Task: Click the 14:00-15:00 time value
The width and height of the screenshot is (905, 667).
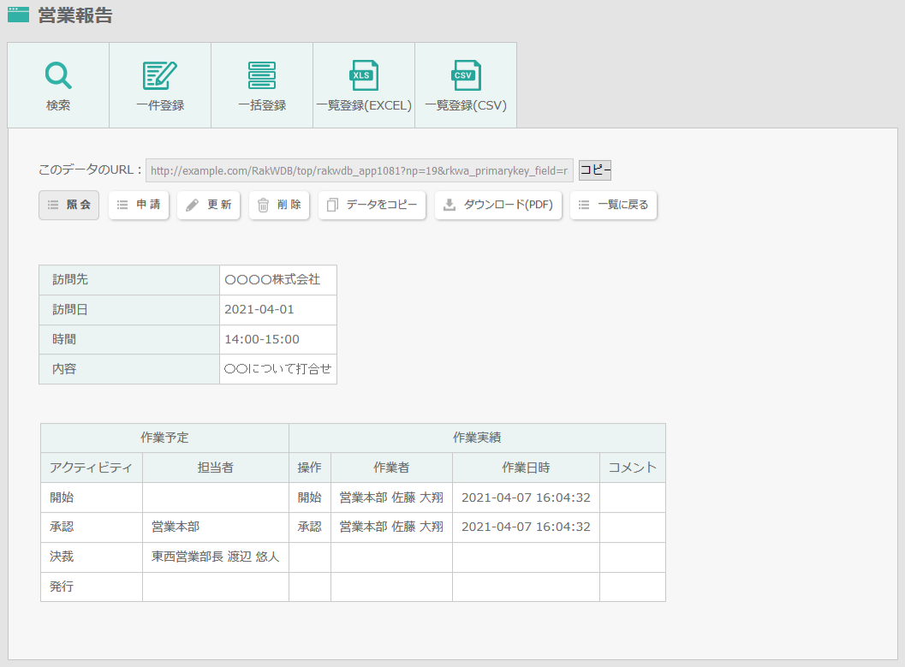Action: click(x=262, y=339)
